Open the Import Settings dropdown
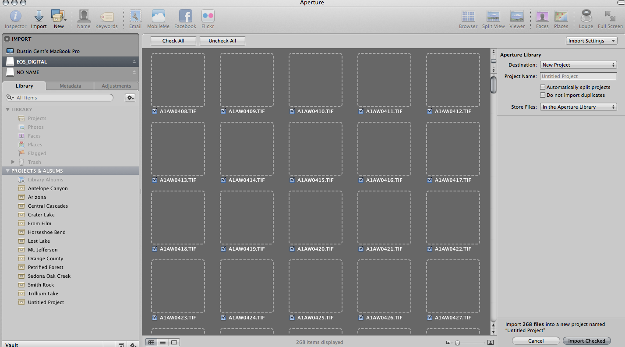The image size is (625, 347). (x=591, y=41)
